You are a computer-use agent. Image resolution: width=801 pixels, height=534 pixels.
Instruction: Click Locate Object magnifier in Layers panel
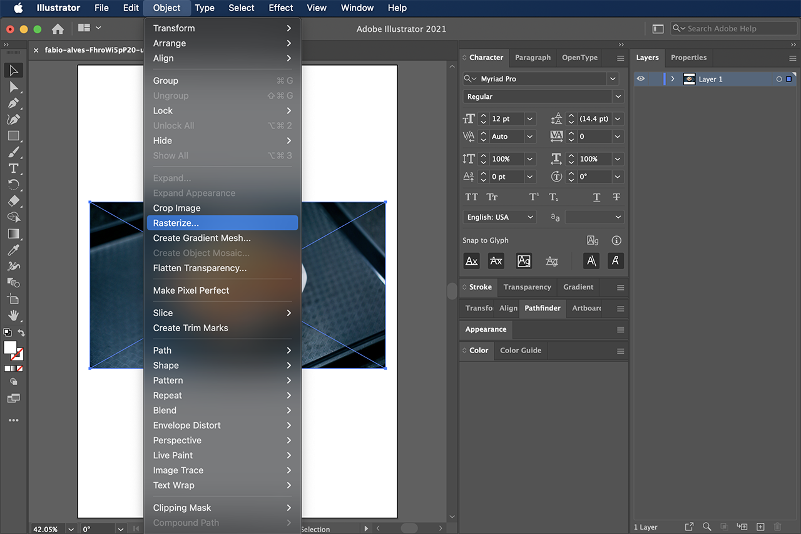coord(707,526)
